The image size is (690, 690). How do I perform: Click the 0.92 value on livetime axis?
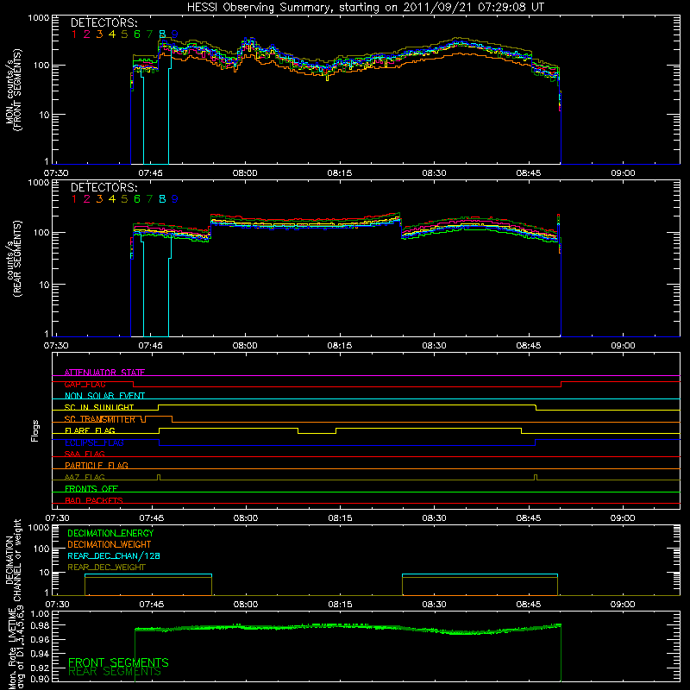click(39, 668)
